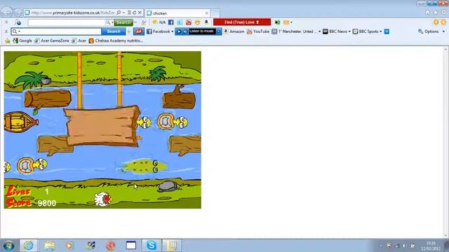Click the green Search button
This screenshot has height=252, width=449.
click(123, 22)
